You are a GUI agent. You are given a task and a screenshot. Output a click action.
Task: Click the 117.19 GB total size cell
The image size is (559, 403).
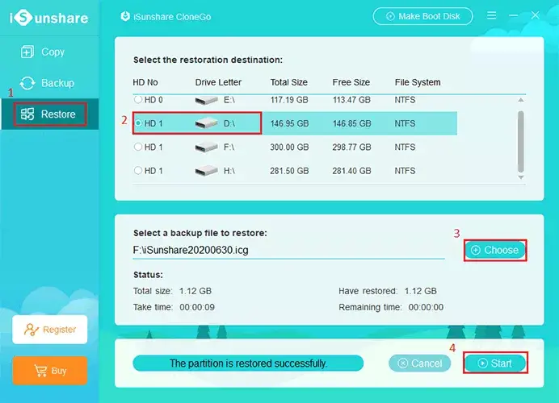coord(289,100)
